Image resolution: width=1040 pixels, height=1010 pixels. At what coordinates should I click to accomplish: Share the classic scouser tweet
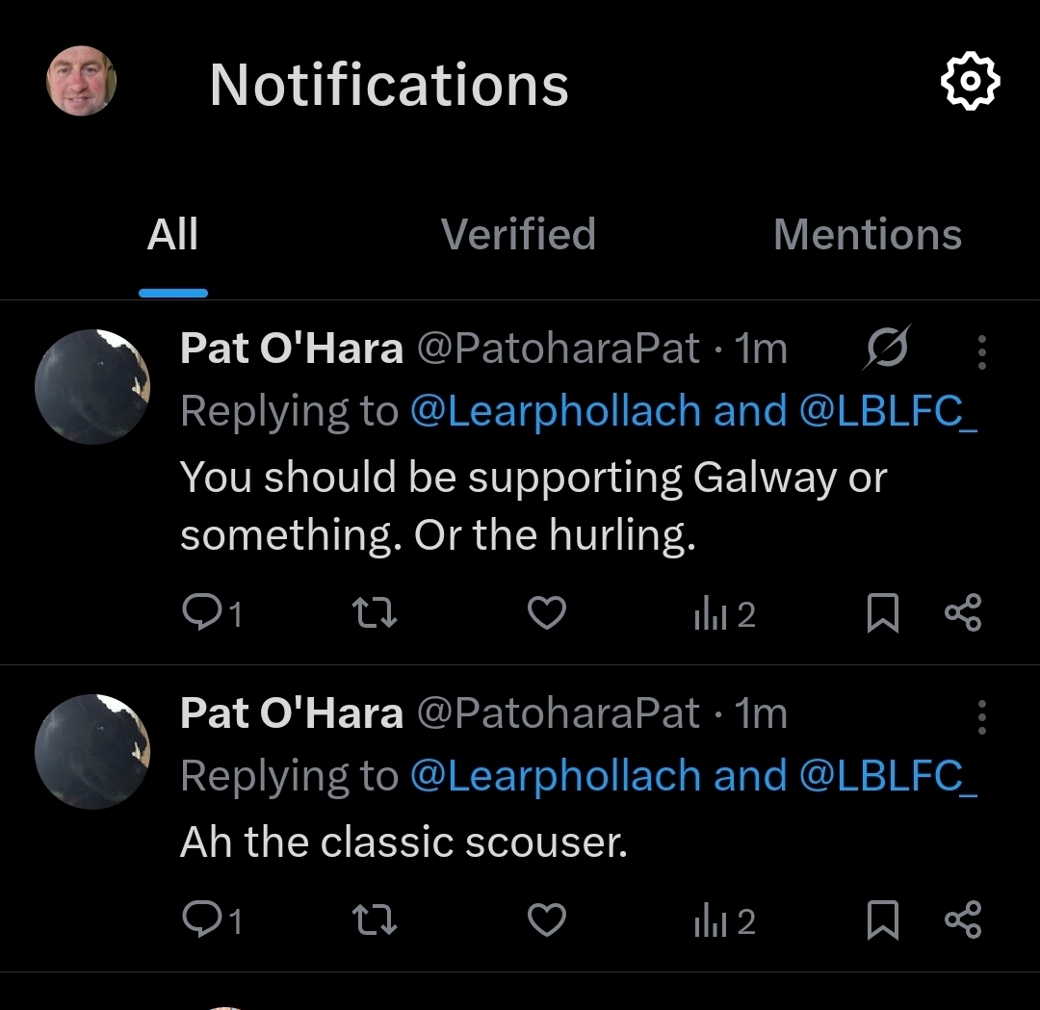tap(963, 920)
